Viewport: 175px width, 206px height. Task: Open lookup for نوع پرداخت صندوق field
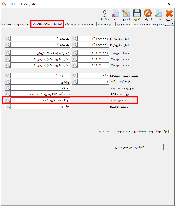tap(8, 88)
